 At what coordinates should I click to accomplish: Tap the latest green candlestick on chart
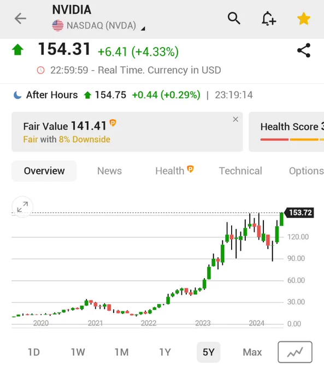281,219
